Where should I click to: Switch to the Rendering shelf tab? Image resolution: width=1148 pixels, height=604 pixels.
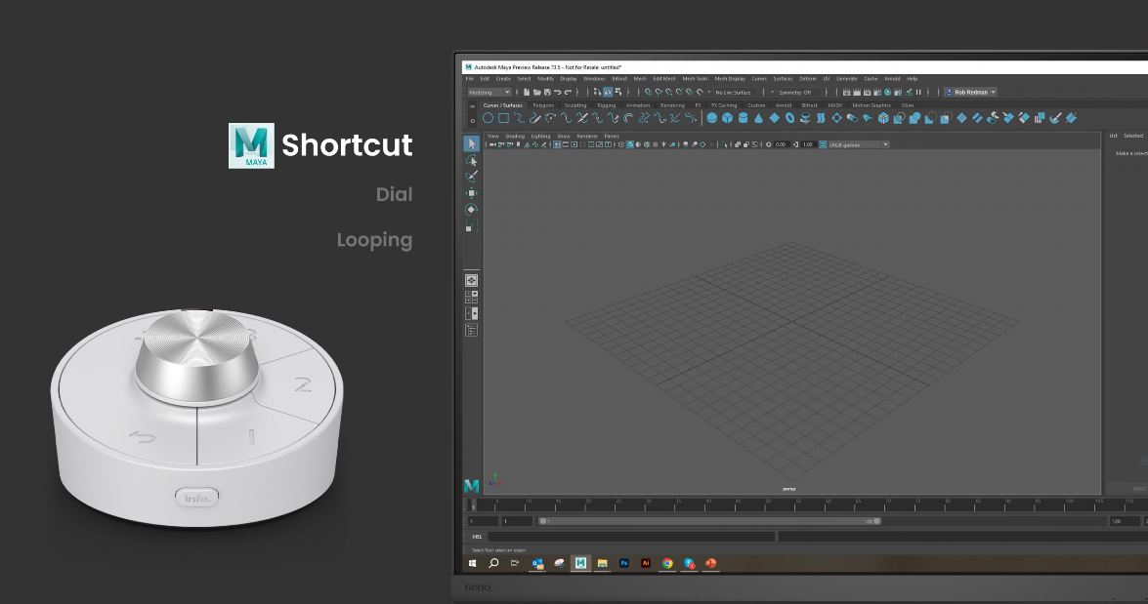[x=672, y=105]
